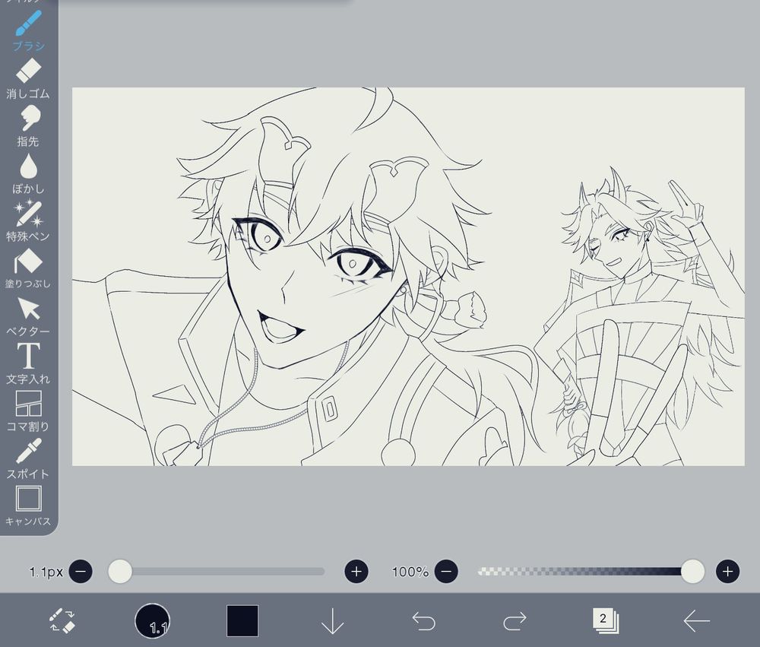This screenshot has width=760, height=647.
Task: Decrease brush size with minus button
Action: point(81,572)
